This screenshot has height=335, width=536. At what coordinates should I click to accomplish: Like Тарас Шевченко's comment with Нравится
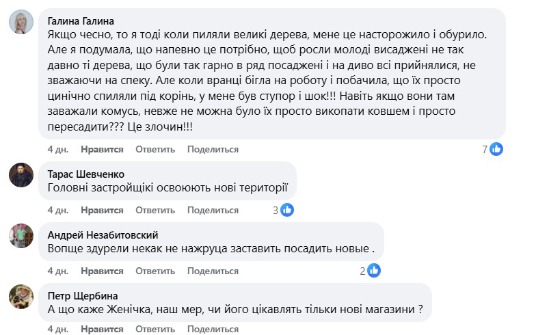pos(102,210)
